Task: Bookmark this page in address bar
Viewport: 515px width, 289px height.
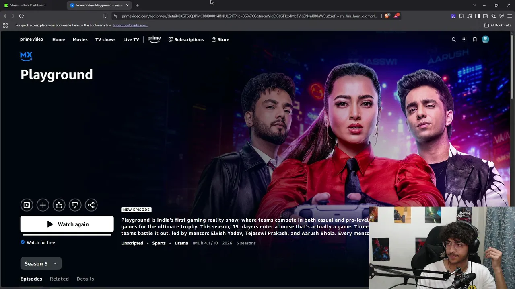Action: 105,16
